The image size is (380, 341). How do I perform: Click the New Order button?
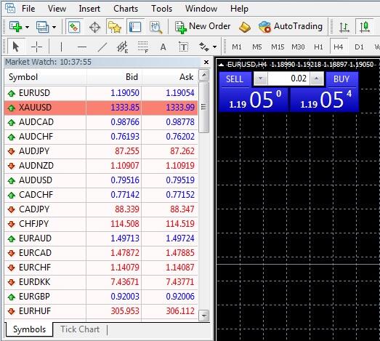pyautogui.click(x=203, y=26)
